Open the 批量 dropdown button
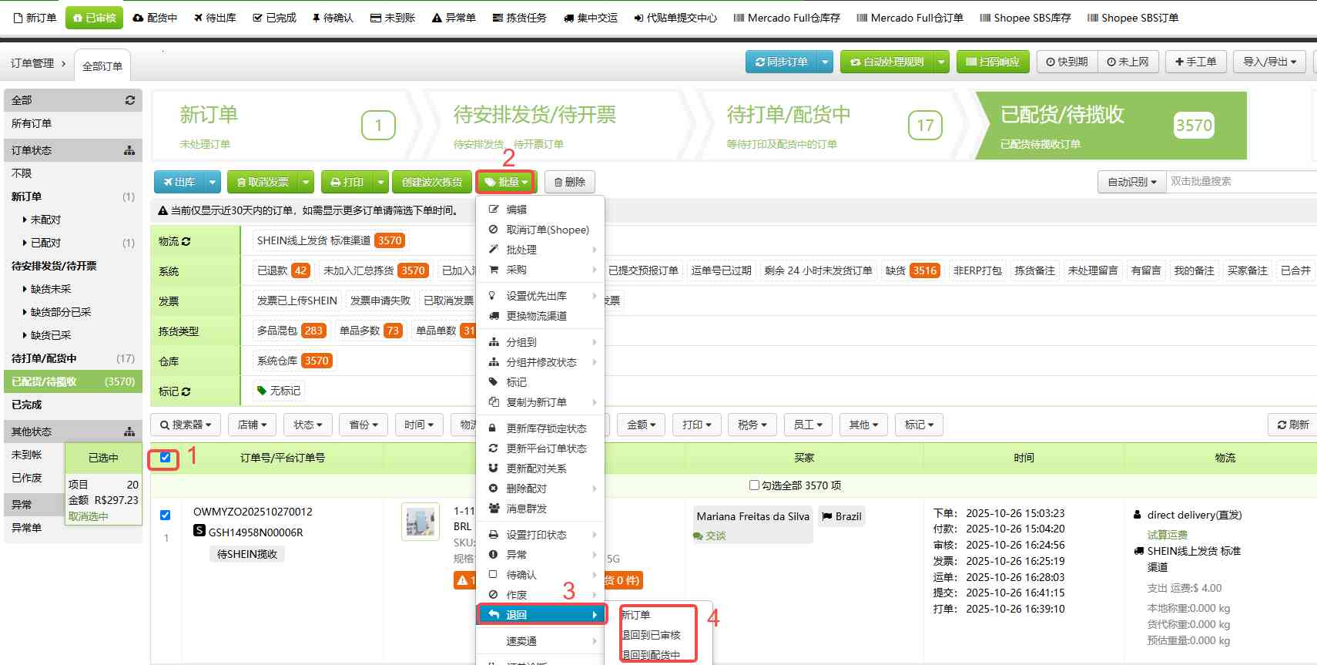This screenshot has height=665, width=1317. coord(506,182)
